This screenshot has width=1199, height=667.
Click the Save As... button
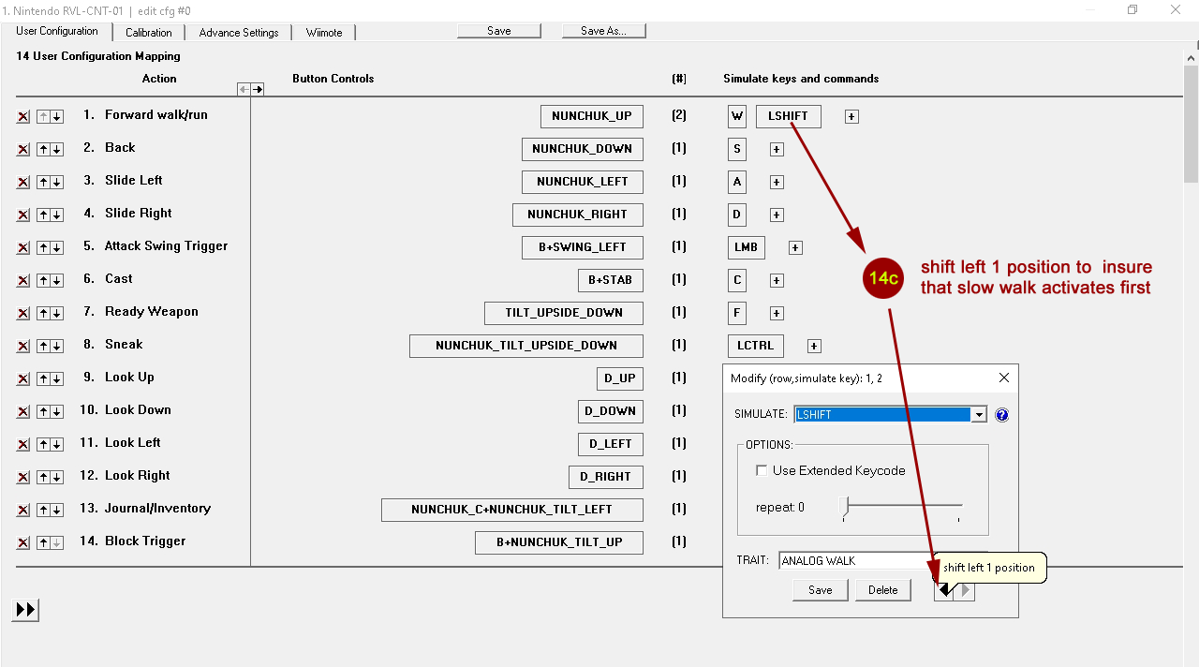(x=603, y=31)
